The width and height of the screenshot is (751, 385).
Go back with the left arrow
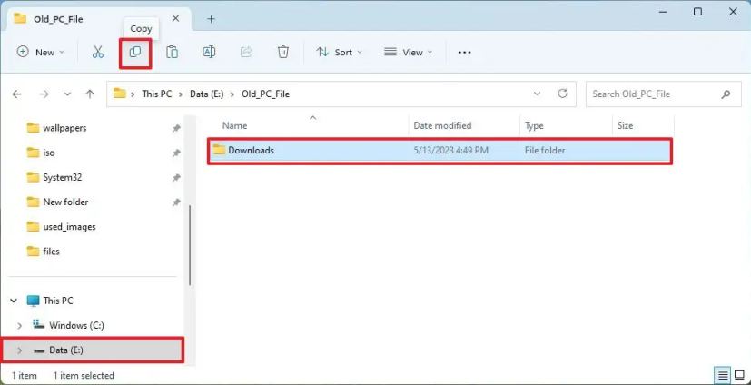tap(16, 94)
